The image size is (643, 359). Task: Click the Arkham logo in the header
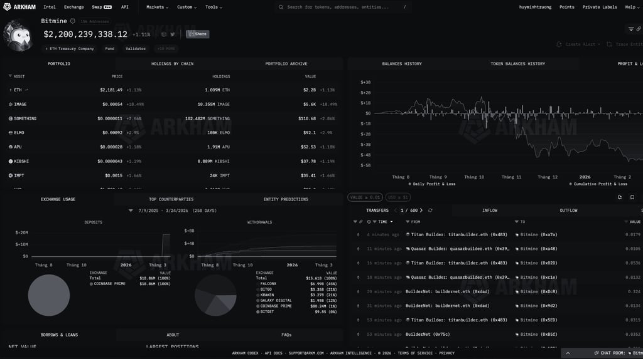pos(19,7)
